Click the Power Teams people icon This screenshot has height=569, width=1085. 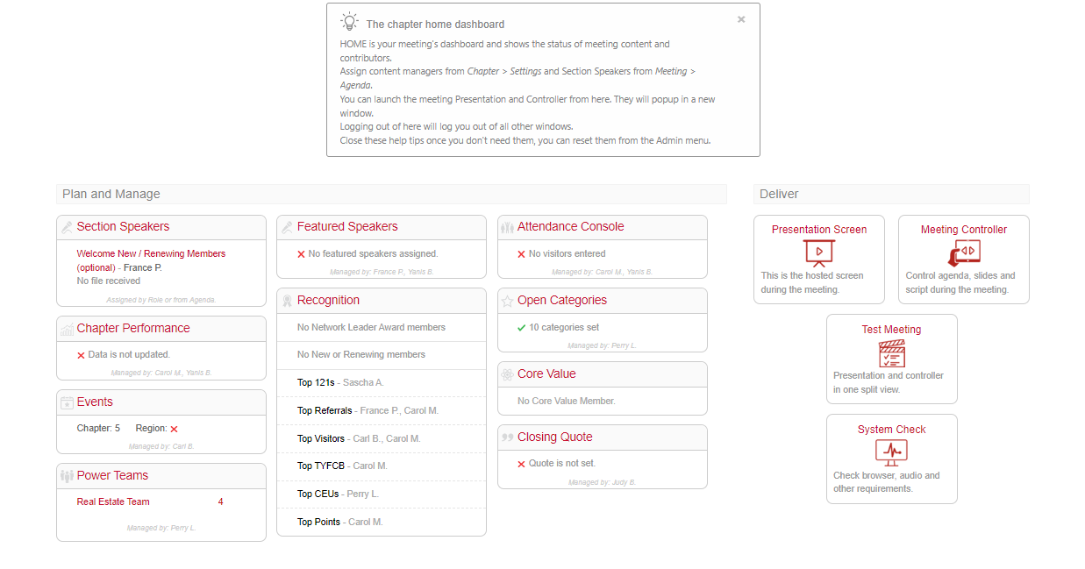(67, 476)
